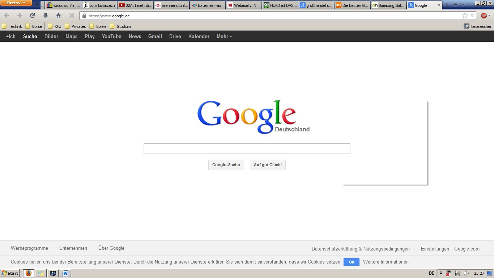Click the browser forward arrow
The width and height of the screenshot is (494, 278).
[x=20, y=16]
